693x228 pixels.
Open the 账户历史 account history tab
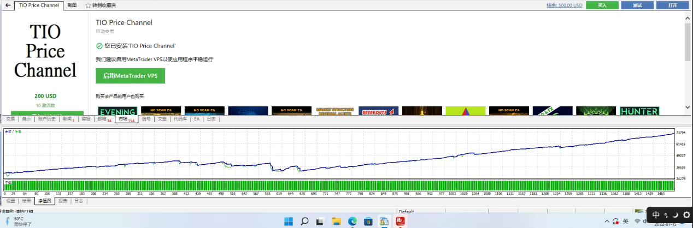[x=47, y=119]
